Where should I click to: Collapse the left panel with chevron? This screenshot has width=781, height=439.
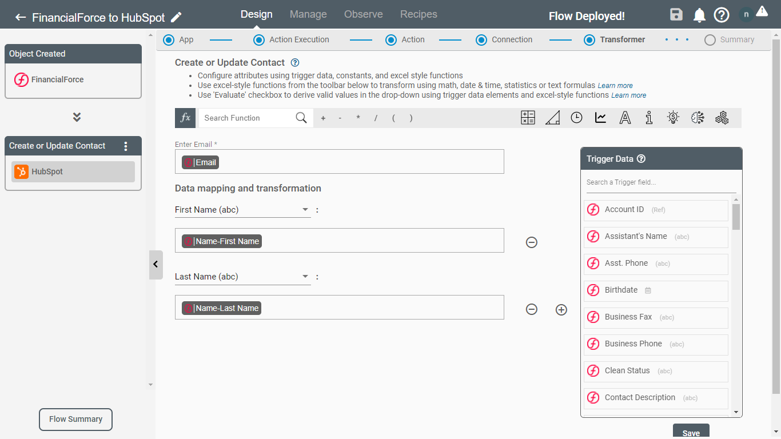pos(156,265)
